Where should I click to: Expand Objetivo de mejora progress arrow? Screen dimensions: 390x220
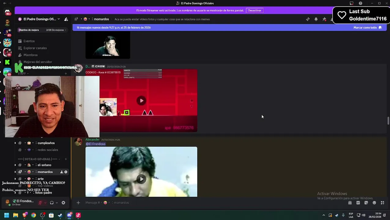(65, 30)
